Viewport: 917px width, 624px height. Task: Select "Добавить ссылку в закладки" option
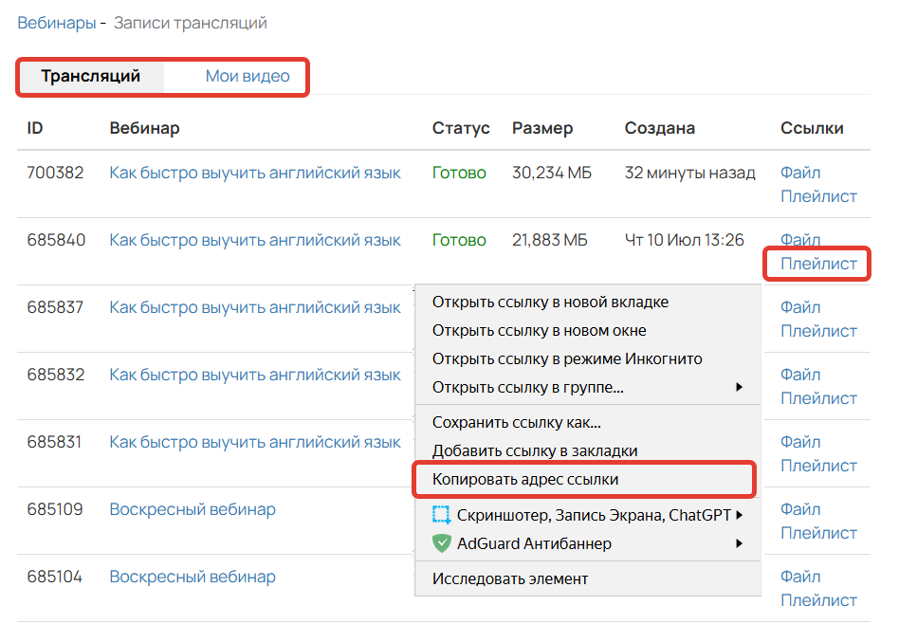[535, 450]
